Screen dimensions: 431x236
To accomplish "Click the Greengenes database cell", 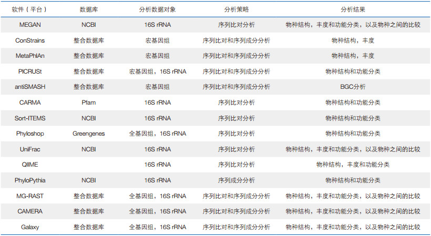I will pos(88,134).
